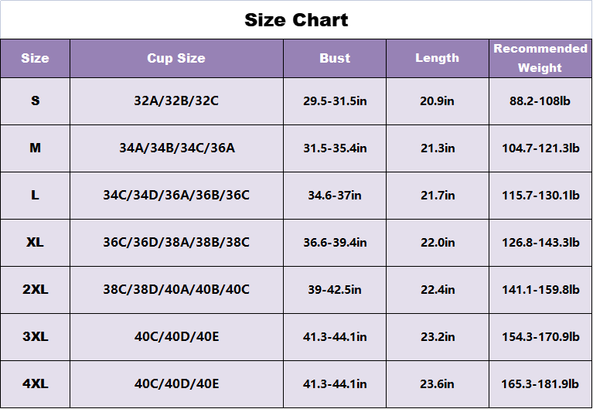This screenshot has height=409, width=593.
Task: Click the S size row label
Action: click(x=35, y=101)
